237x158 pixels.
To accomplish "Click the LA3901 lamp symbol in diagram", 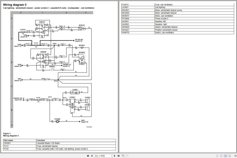I will point(75,92).
